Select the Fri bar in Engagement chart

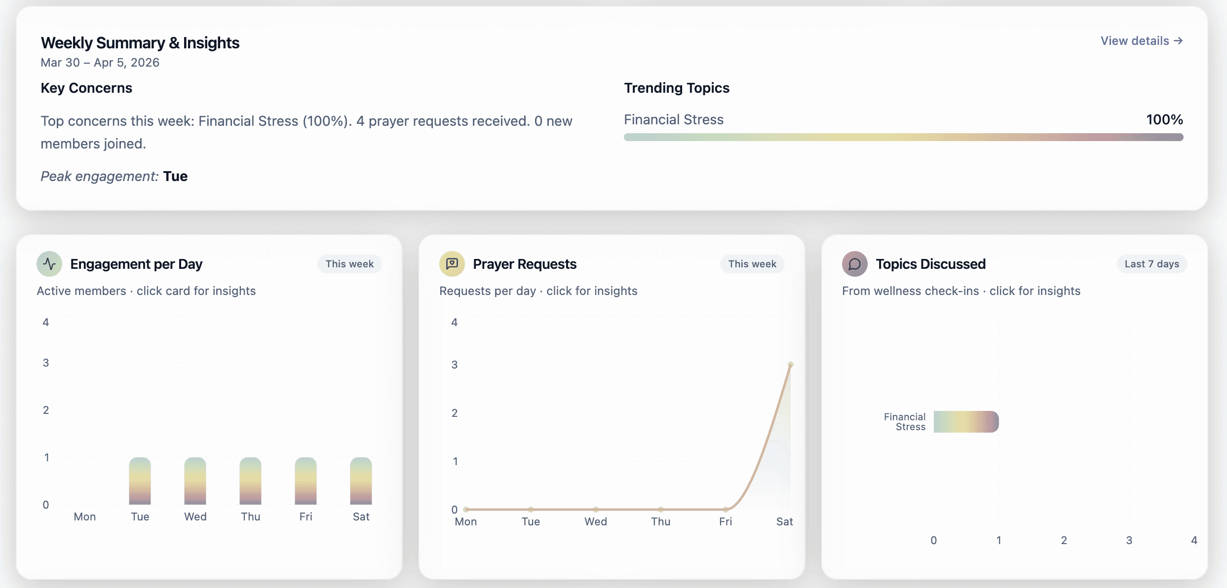coord(306,481)
